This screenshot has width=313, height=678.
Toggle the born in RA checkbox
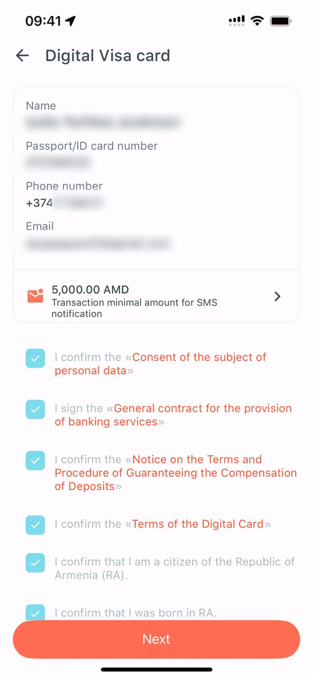(35, 613)
